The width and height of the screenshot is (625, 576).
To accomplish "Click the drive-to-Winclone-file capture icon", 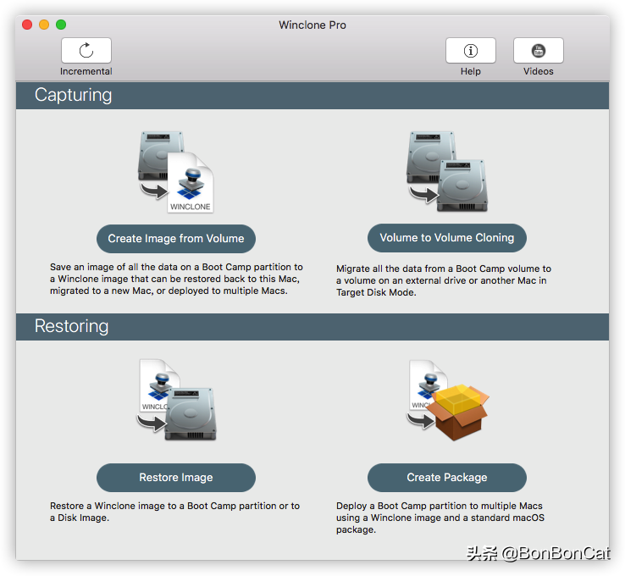I will pyautogui.click(x=176, y=172).
